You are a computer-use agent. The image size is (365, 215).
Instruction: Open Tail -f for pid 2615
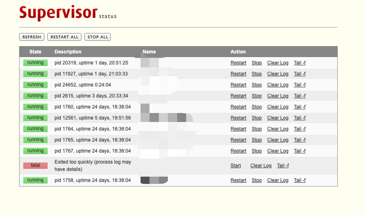click(x=299, y=95)
